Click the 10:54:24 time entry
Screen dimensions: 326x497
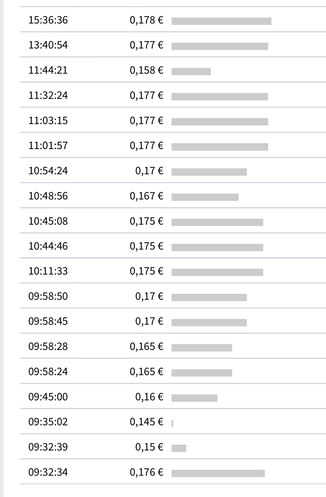click(x=48, y=171)
